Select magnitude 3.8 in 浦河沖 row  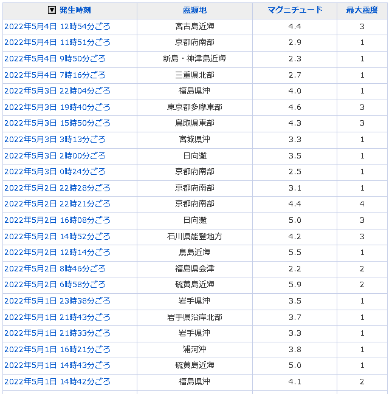click(295, 350)
